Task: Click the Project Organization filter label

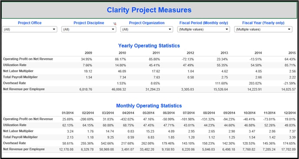Action: 147,23
